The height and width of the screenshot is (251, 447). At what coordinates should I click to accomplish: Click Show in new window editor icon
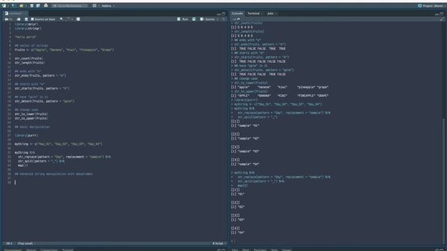pyautogui.click(x=19, y=19)
